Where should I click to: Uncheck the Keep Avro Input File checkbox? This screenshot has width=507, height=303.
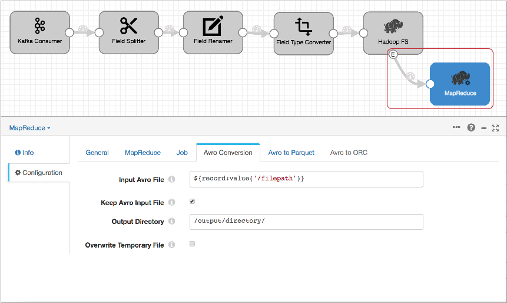[x=192, y=202]
